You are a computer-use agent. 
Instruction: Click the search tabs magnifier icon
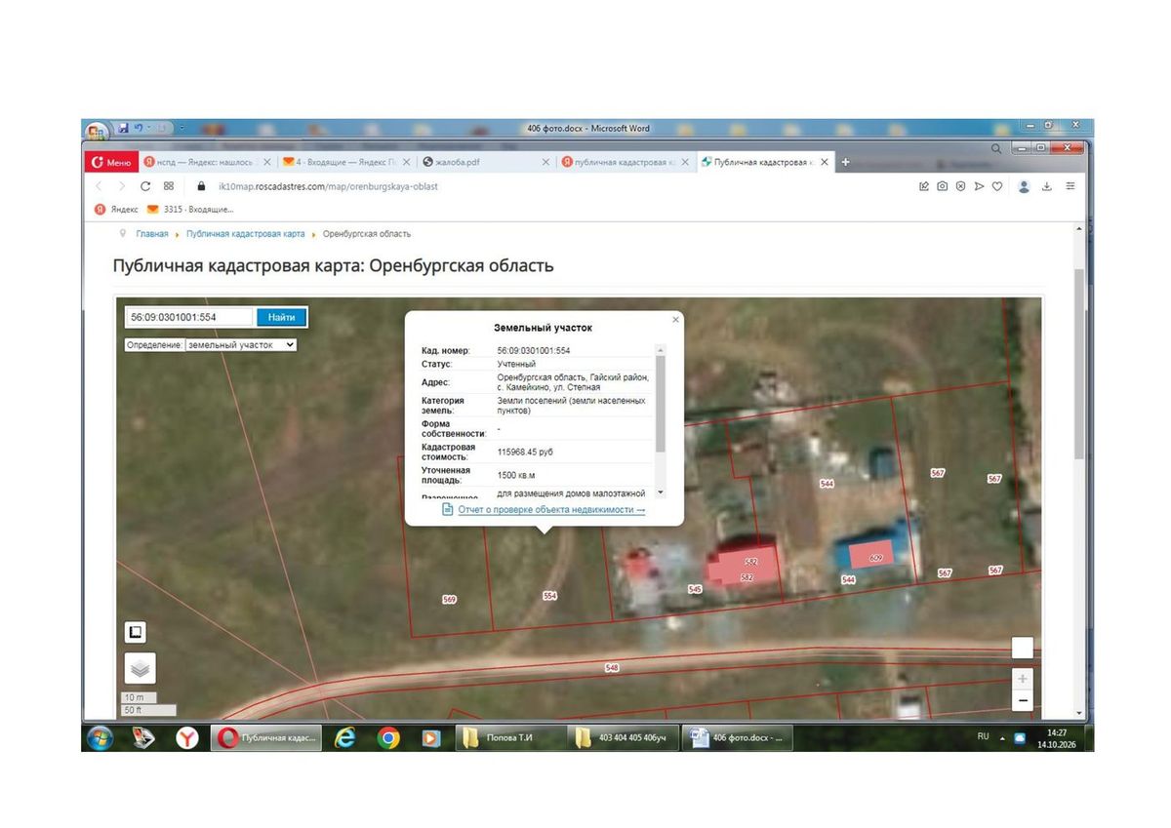[x=996, y=148]
